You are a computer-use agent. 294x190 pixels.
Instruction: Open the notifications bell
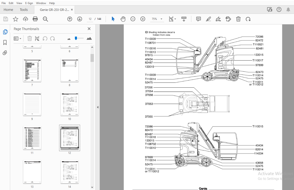288,9
